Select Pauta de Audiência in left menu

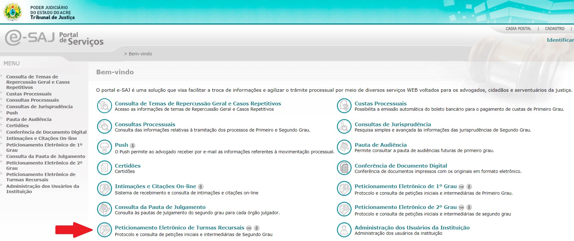[x=29, y=119]
